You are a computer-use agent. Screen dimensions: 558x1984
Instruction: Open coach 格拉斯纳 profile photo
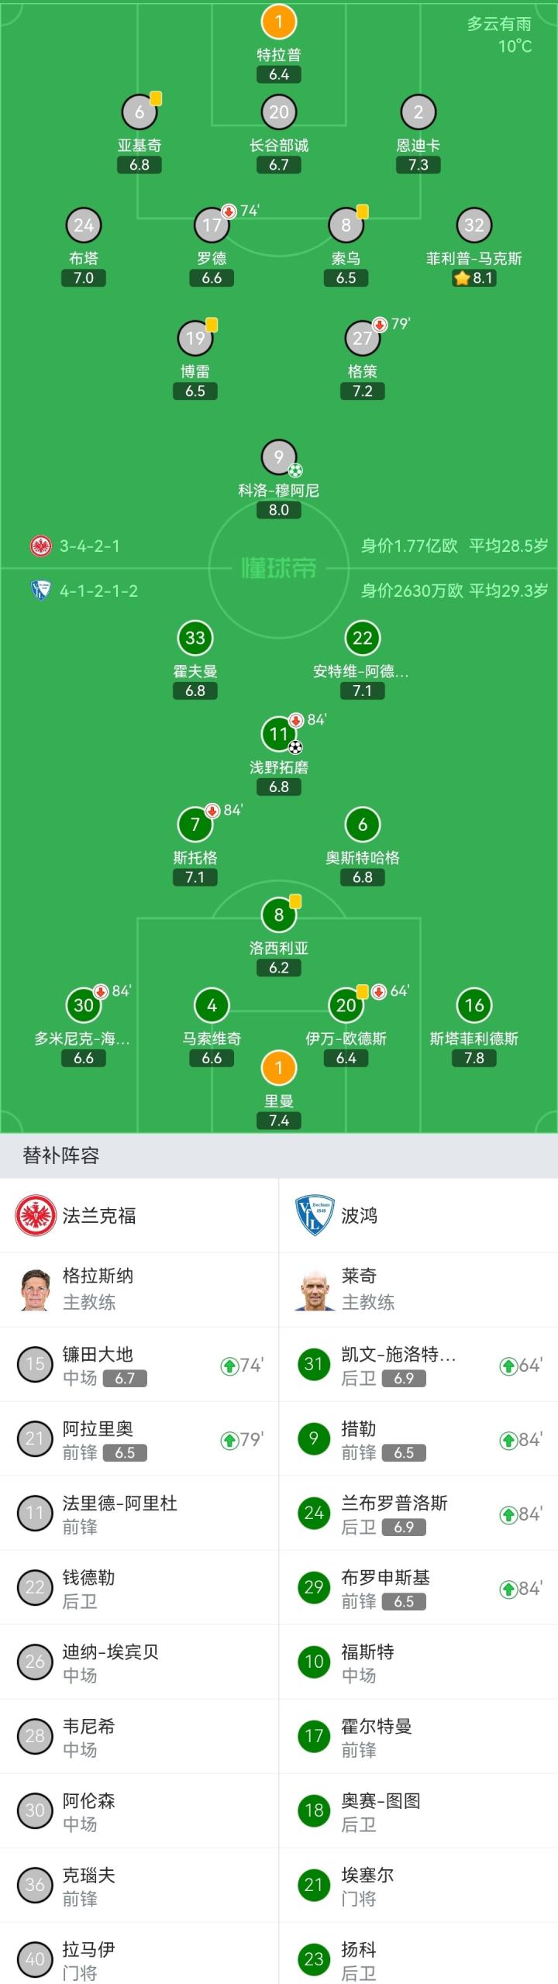pos(36,1290)
